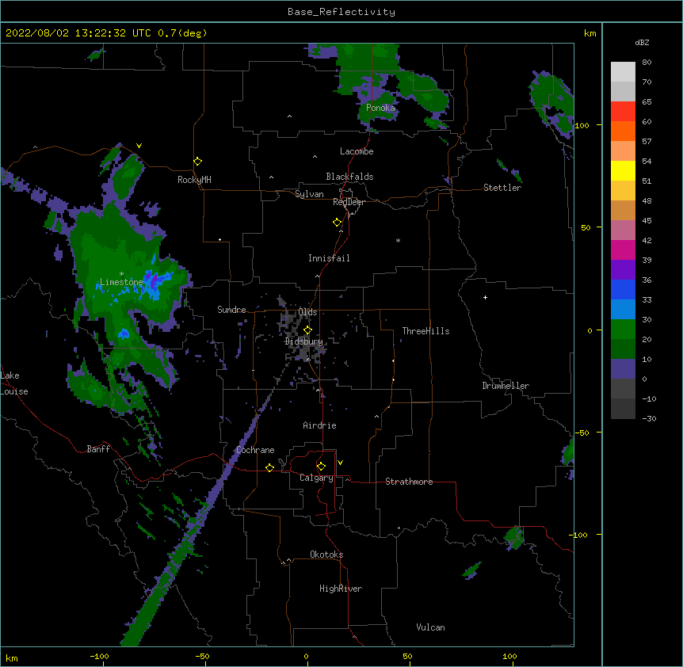Viewport: 683px width, 667px height.
Task: Click the Base_Reflectivity title
Action: pyautogui.click(x=341, y=12)
